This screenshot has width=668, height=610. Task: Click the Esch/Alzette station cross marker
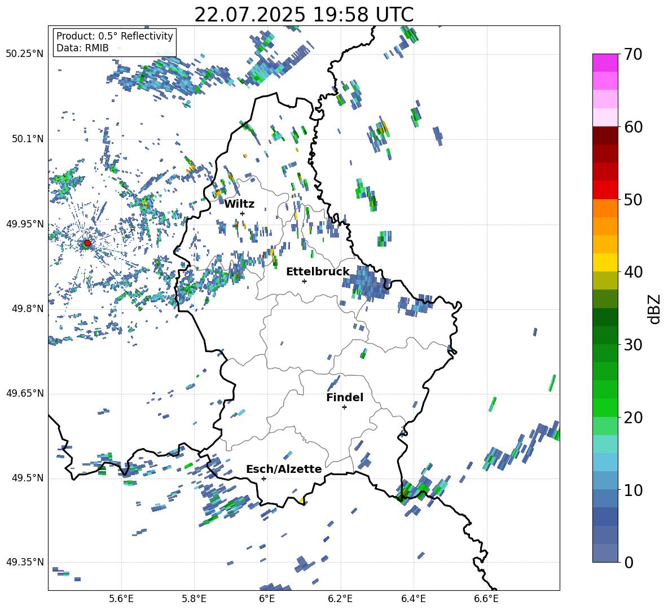click(x=263, y=479)
